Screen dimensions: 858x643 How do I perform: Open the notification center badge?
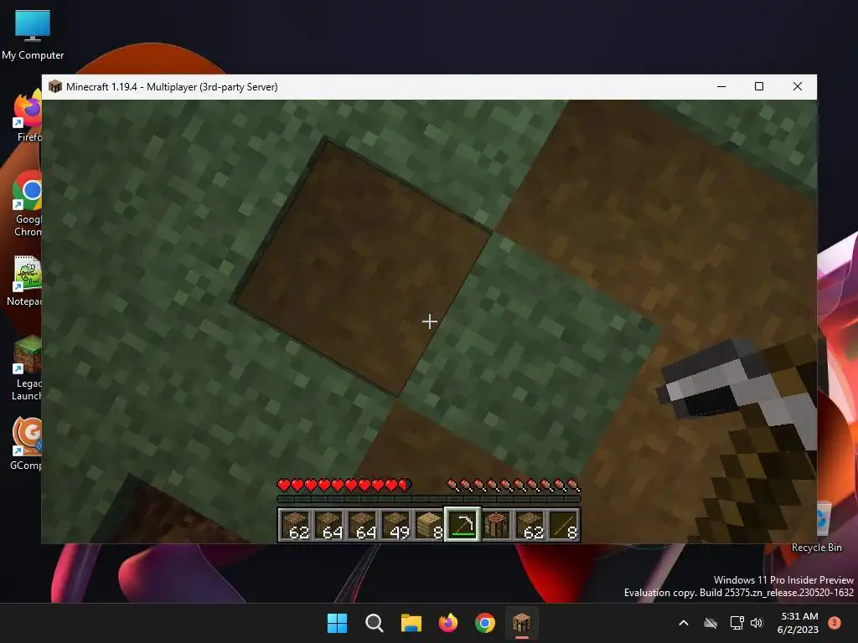pos(834,623)
